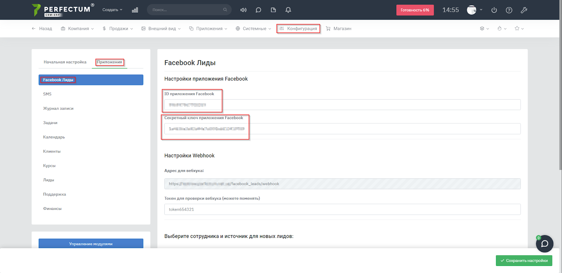Viewport: 562px width, 273px height.
Task: Open the floating chat widget button
Action: tap(545, 244)
